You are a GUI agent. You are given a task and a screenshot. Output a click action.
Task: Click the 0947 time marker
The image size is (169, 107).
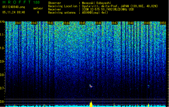[114, 23]
